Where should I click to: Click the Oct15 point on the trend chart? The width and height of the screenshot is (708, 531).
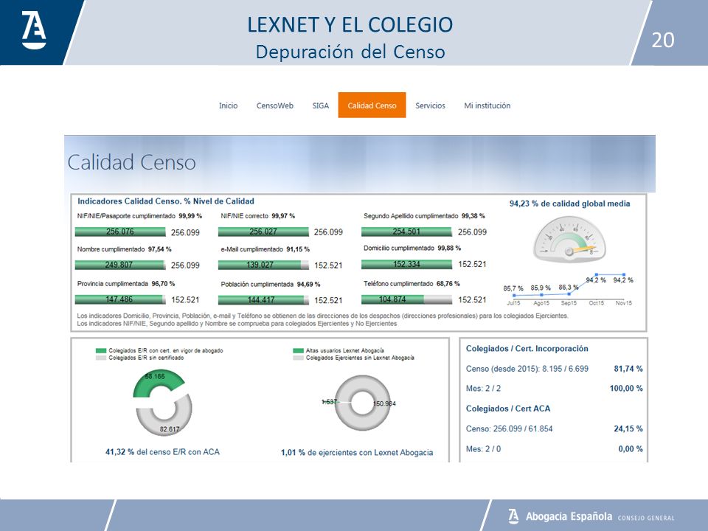tap(597, 274)
